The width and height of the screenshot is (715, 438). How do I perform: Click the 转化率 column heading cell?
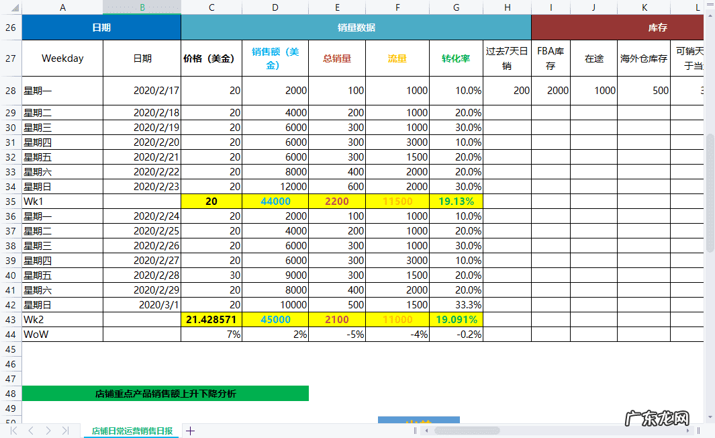456,58
